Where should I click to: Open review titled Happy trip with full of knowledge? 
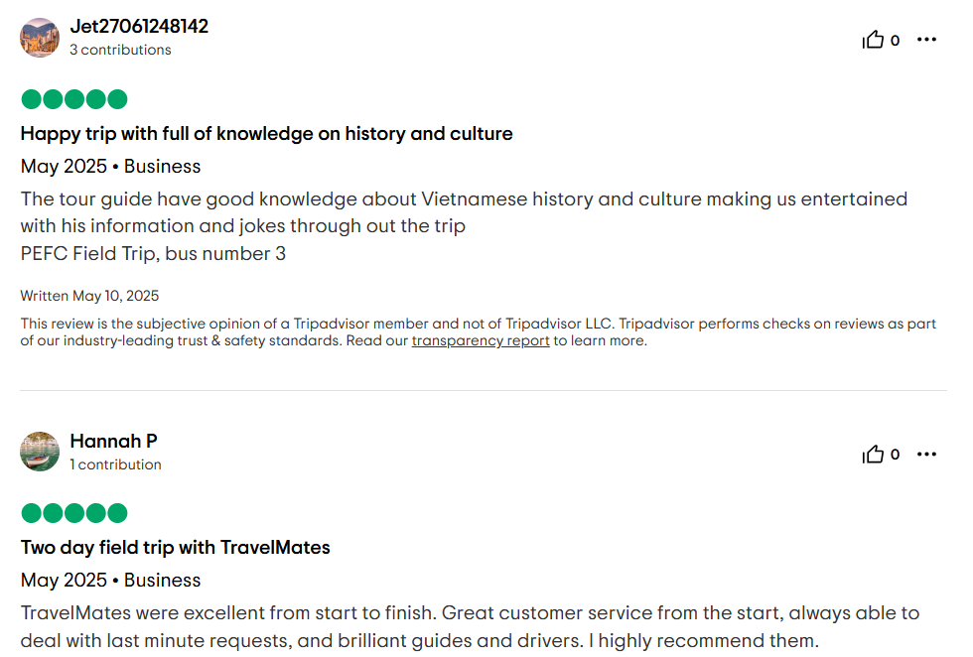(266, 133)
